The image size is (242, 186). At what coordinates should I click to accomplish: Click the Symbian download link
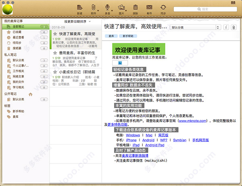[x=179, y=140]
